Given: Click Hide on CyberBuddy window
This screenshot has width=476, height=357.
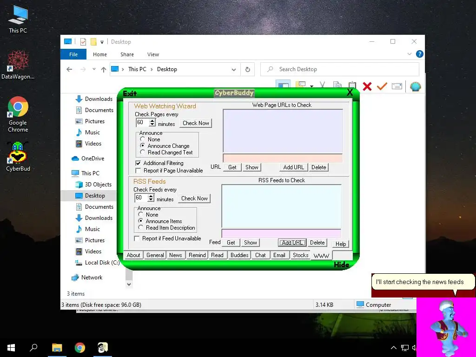Looking at the screenshot, I should tap(341, 264).
